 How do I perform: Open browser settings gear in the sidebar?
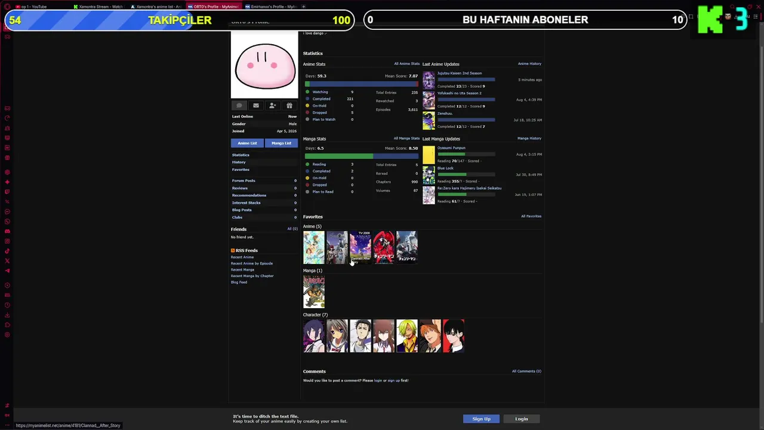(x=7, y=334)
